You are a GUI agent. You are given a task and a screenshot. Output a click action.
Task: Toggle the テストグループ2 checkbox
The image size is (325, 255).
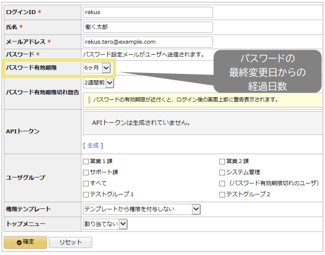pos(222,194)
